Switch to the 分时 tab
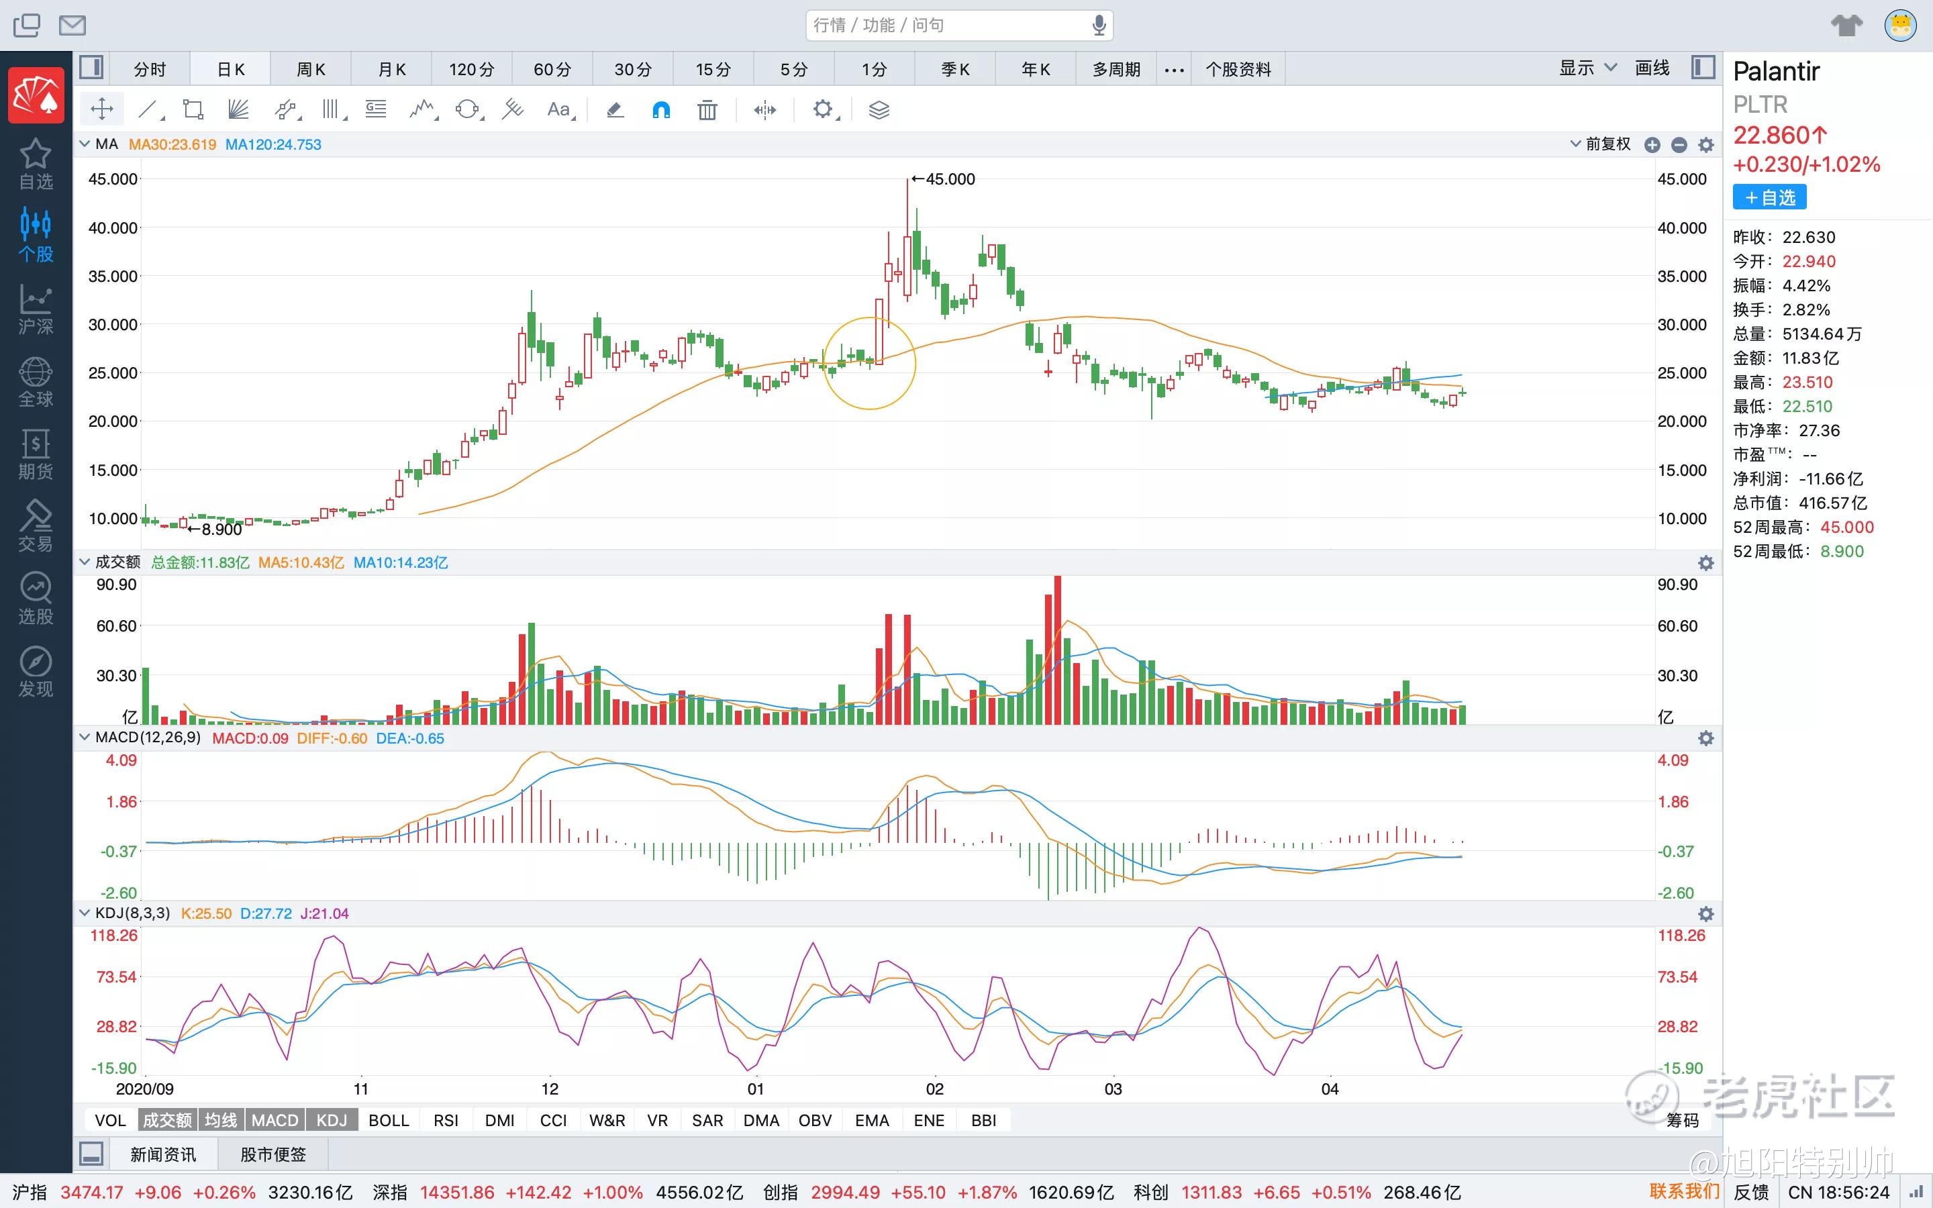This screenshot has width=1933, height=1208. click(150, 70)
